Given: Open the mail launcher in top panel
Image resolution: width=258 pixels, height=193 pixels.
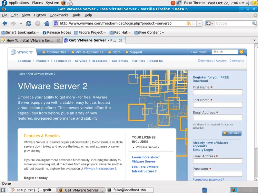Looking at the screenshot, I should click(70, 3).
